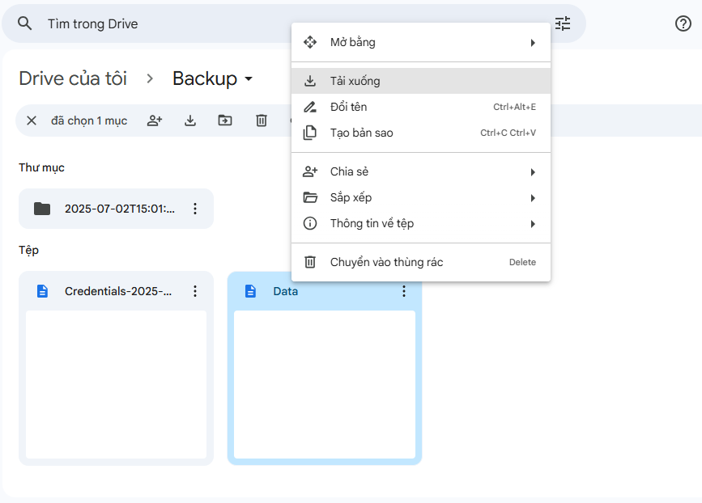Expand the Mở bằng submenu arrow
The image size is (702, 503).
[533, 43]
